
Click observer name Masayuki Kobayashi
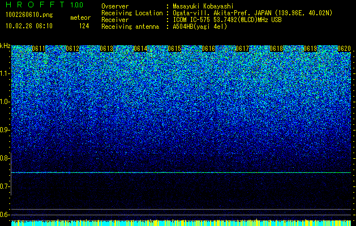(x=203, y=6)
